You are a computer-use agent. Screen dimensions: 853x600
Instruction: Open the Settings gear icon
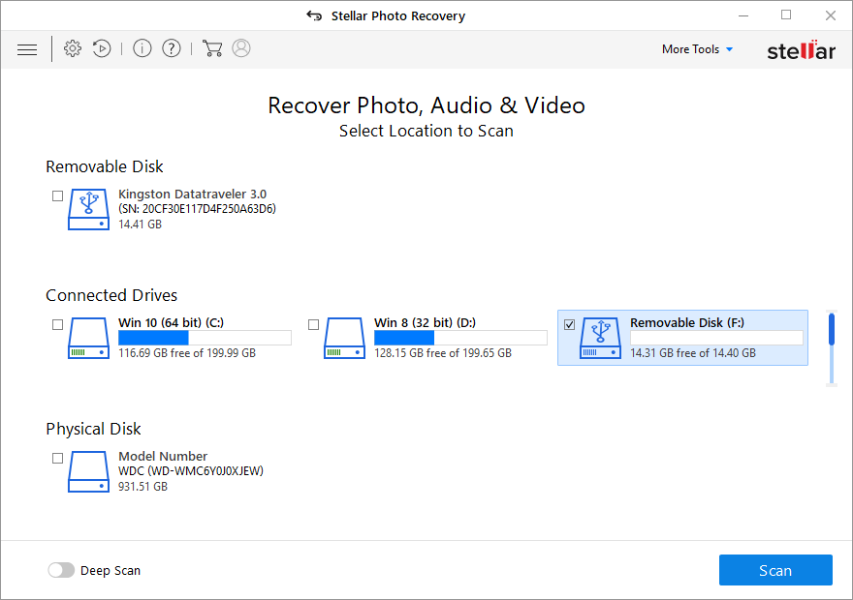(x=72, y=48)
